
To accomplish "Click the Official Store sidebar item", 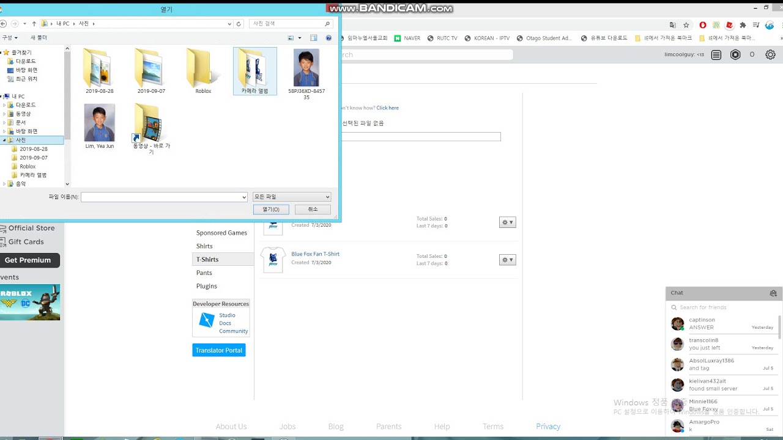I will point(31,228).
